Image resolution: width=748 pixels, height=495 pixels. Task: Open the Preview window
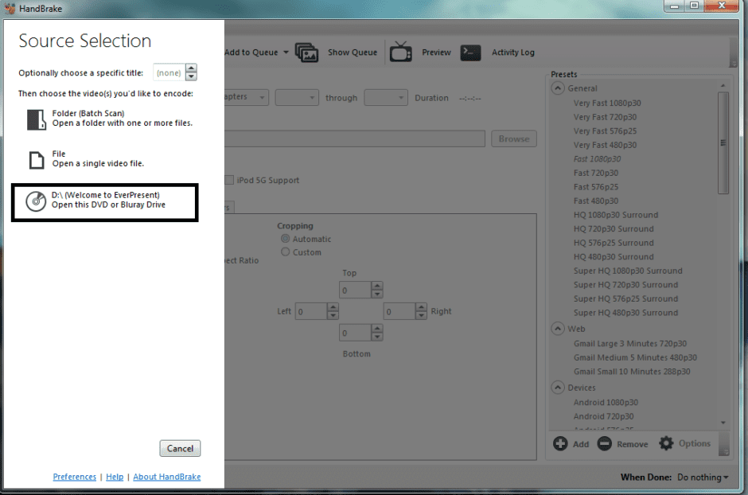click(434, 52)
